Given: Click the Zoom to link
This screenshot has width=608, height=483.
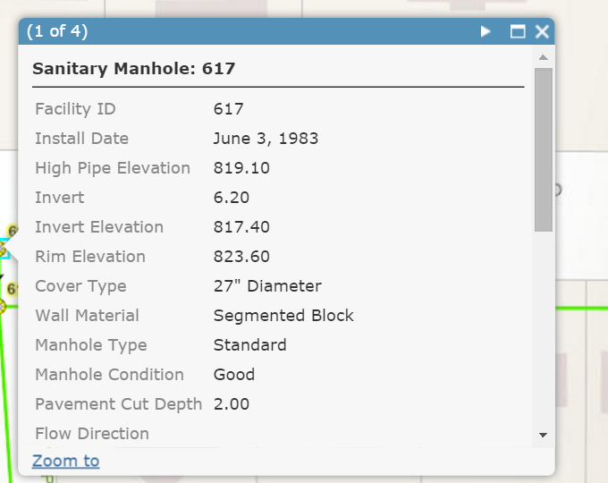Looking at the screenshot, I should pyautogui.click(x=65, y=461).
